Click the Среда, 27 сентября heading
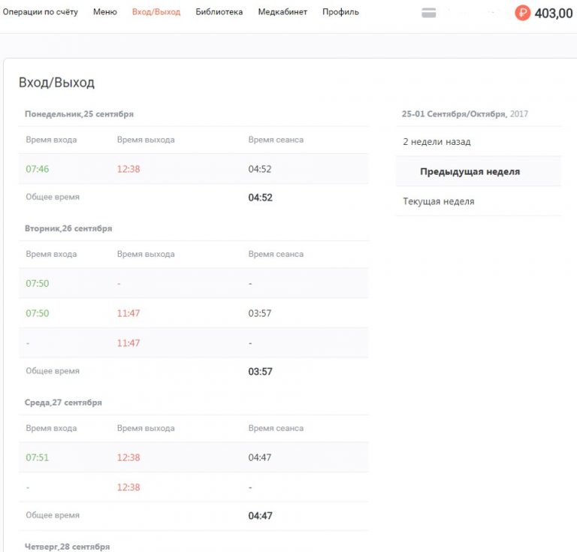577x552 pixels. pos(63,403)
